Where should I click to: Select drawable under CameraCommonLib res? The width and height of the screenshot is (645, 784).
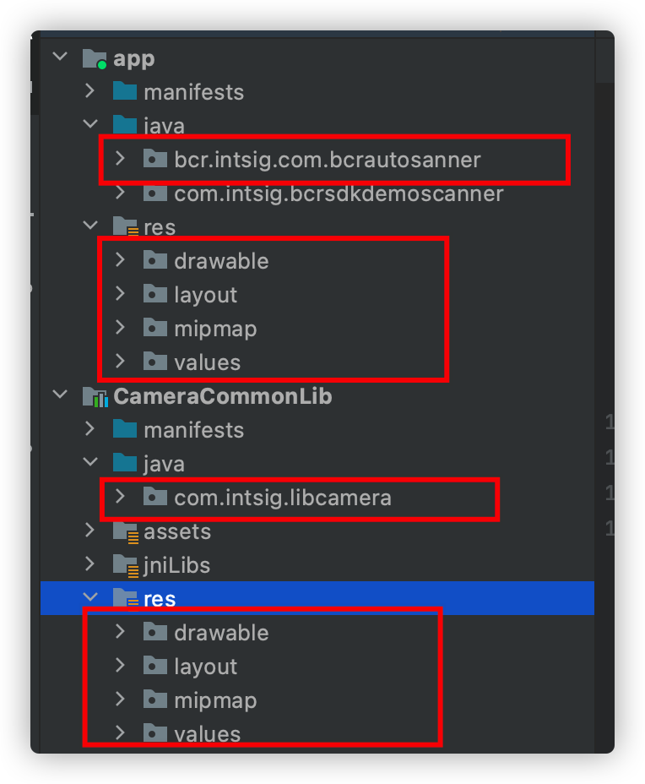221,633
